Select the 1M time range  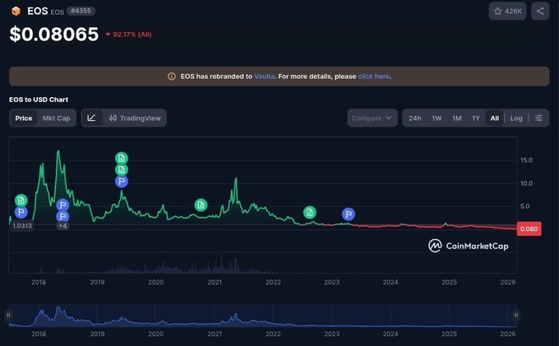click(x=456, y=118)
